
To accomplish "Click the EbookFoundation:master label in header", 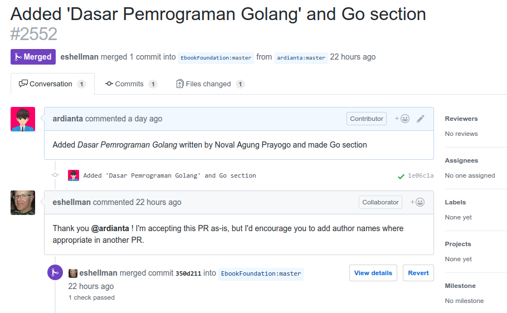I will tap(216, 57).
